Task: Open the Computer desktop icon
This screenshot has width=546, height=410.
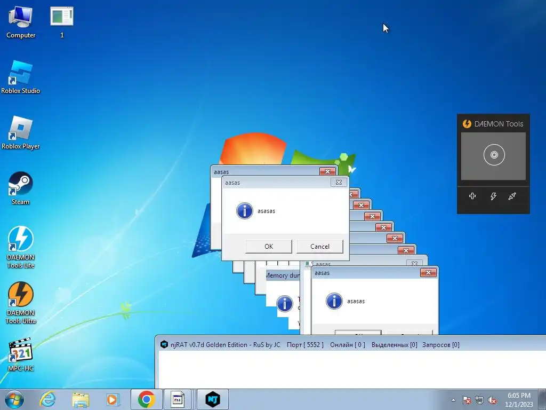Action: tap(21, 21)
